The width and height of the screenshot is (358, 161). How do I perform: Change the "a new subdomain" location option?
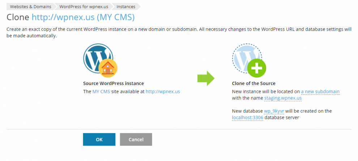[320, 92]
